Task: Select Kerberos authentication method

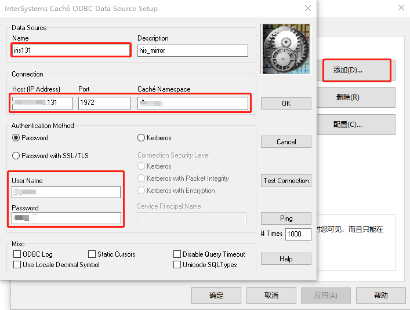Action: point(141,138)
